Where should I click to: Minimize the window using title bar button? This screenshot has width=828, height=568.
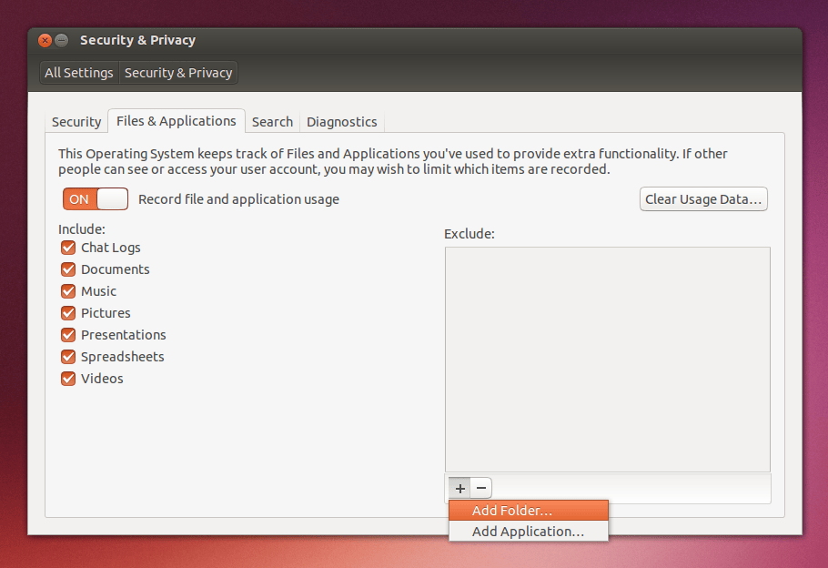(x=62, y=40)
